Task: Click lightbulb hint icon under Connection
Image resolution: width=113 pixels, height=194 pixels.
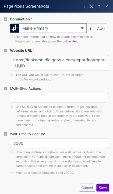Action: coord(12,37)
